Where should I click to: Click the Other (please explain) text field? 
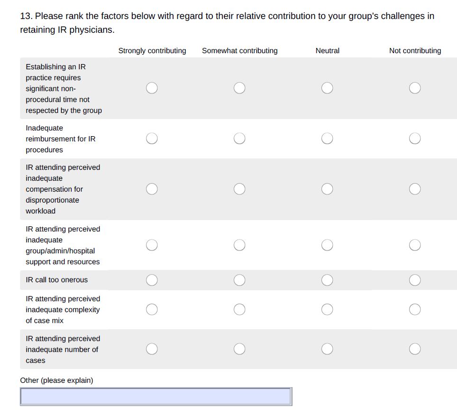point(156,397)
